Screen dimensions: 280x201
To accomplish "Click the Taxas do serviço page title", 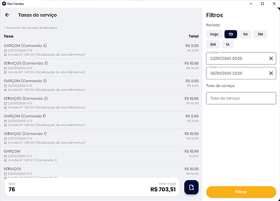I will tap(37, 15).
